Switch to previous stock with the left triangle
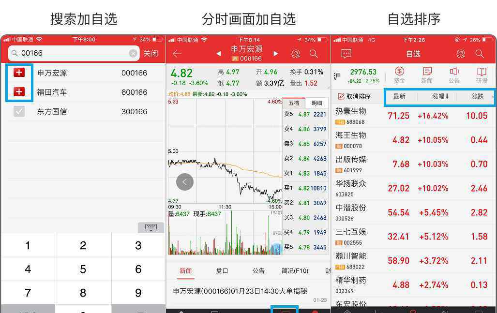Viewport: 497px width, 313px height. pos(218,54)
